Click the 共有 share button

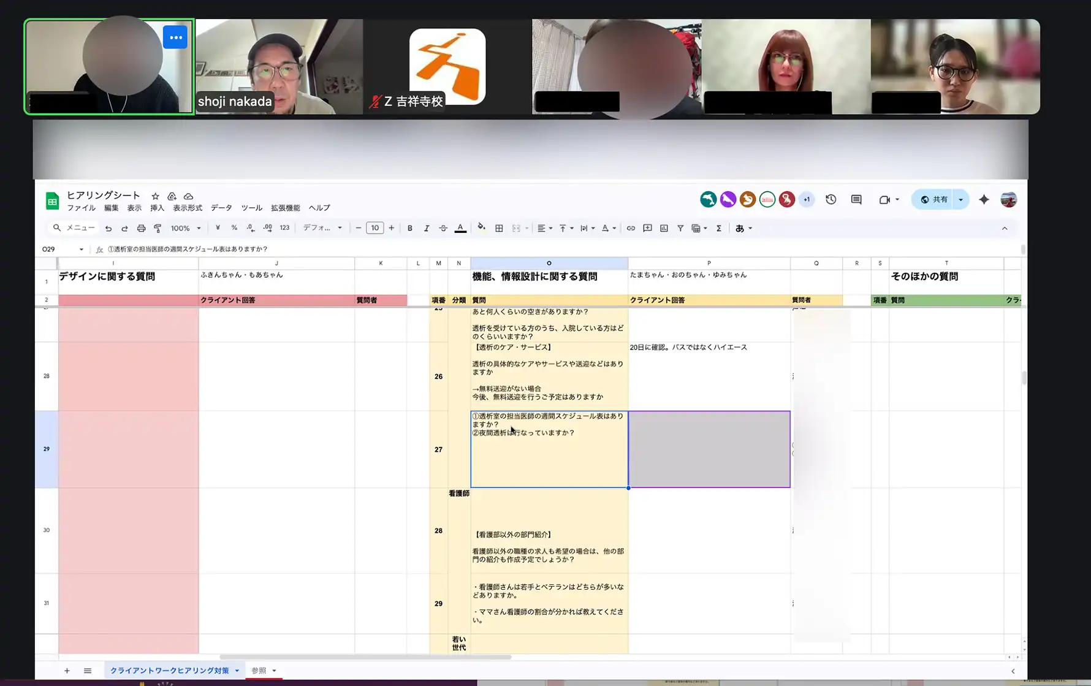(x=933, y=199)
